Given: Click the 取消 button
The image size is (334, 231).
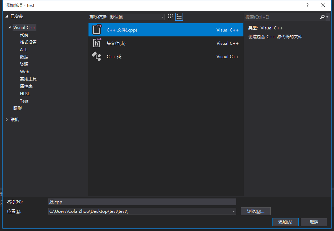Looking at the screenshot, I should 314,222.
